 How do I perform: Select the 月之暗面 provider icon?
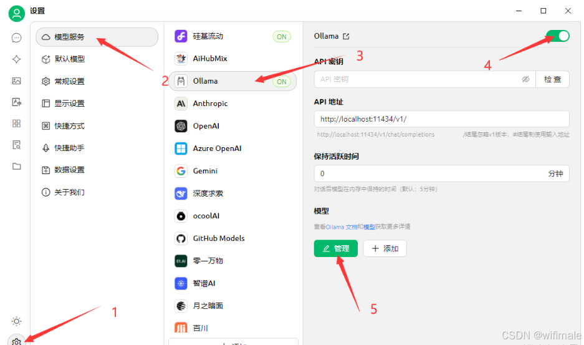click(181, 306)
